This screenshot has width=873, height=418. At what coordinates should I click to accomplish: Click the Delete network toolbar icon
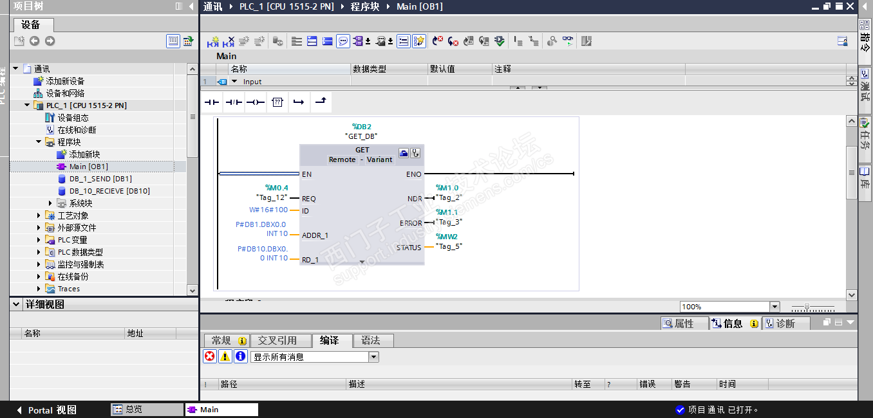coord(229,41)
